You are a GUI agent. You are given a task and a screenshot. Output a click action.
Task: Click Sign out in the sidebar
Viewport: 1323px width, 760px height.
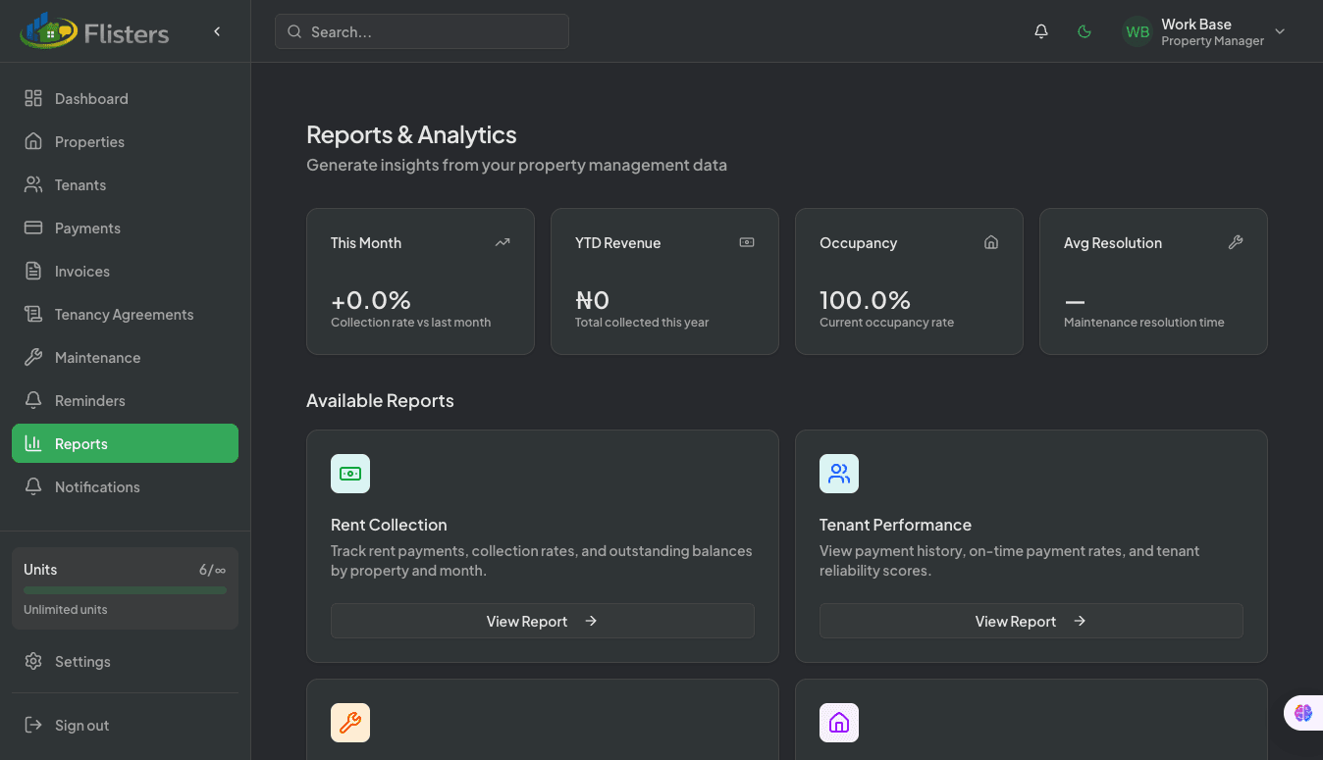click(x=81, y=726)
